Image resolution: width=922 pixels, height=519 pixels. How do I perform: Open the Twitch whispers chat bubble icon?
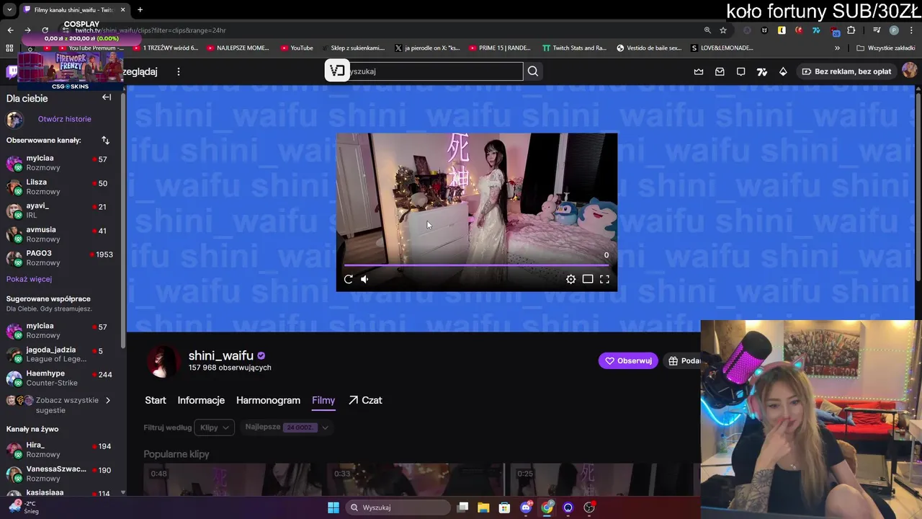[x=740, y=71]
